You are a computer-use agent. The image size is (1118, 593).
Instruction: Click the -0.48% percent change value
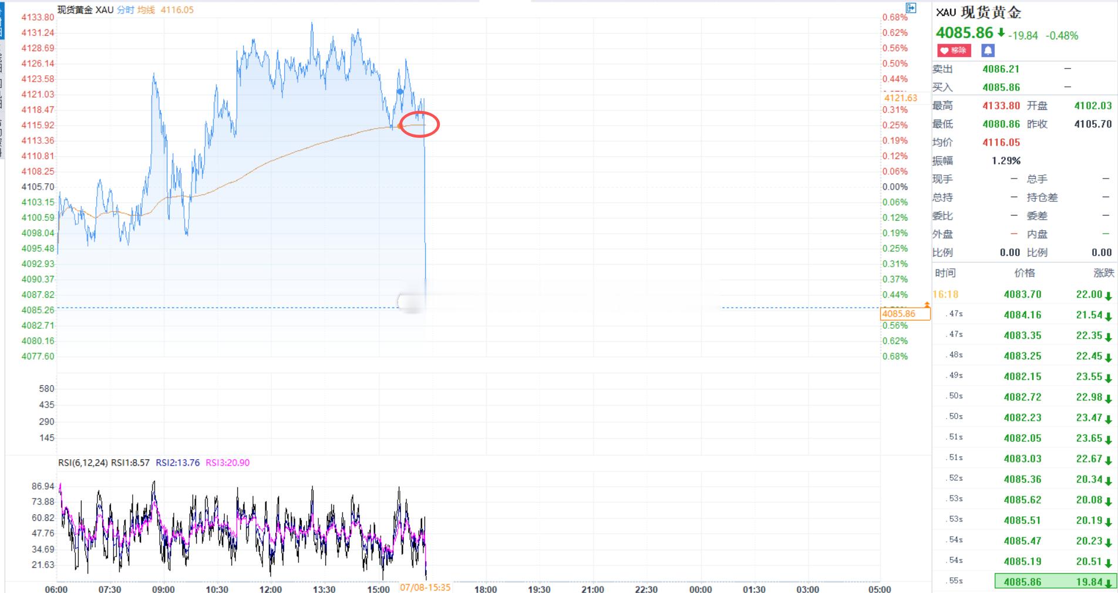point(1063,36)
